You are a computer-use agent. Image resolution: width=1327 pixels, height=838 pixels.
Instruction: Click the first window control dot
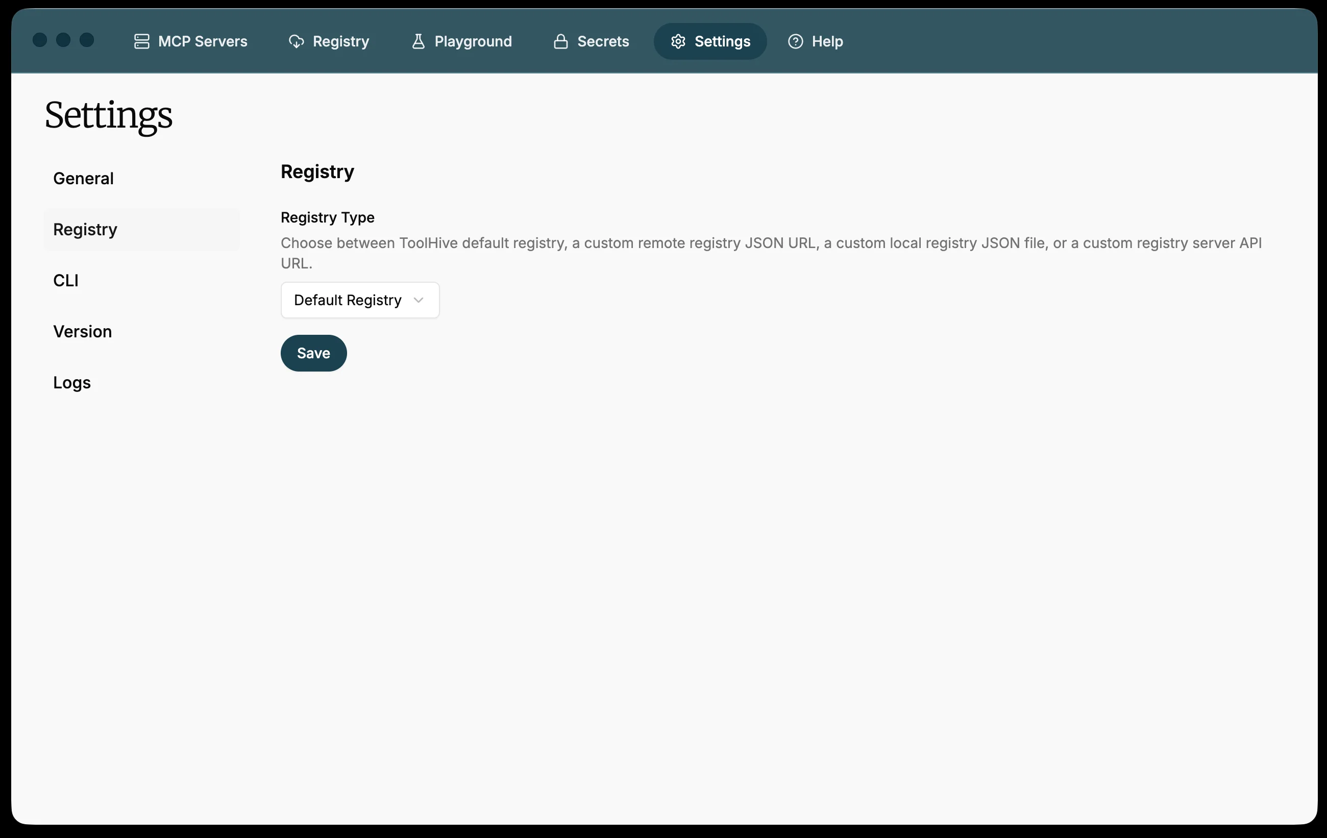pyautogui.click(x=40, y=40)
